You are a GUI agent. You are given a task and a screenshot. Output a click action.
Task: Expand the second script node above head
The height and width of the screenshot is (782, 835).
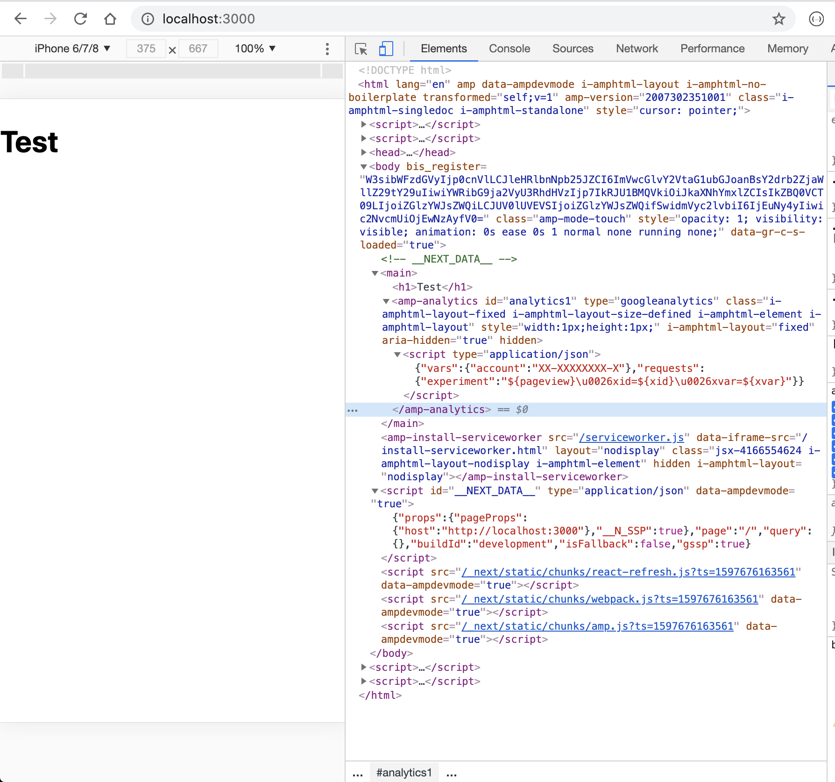[x=364, y=138]
